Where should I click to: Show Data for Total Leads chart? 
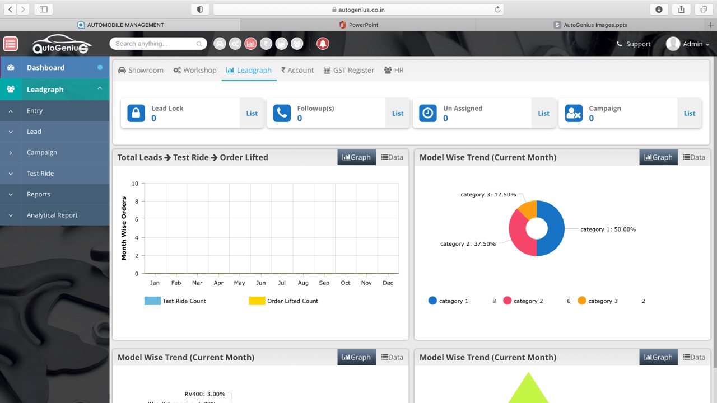(x=392, y=157)
